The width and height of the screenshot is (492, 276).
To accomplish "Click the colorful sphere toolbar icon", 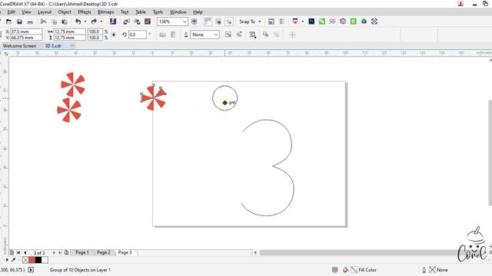I will pyautogui.click(x=364, y=21).
